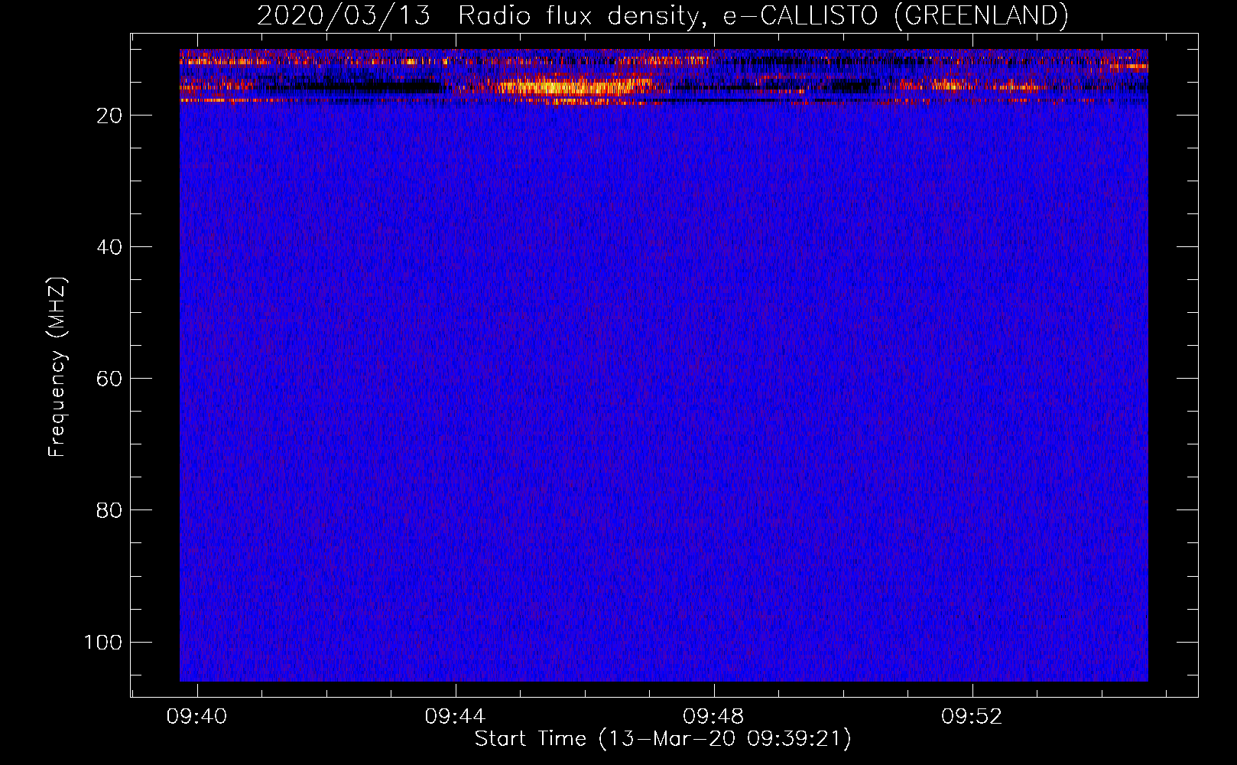Click the 'Start Time (13-Mar-20 09:39:21)' axis label
This screenshot has width=1237, height=765.
pos(663,739)
